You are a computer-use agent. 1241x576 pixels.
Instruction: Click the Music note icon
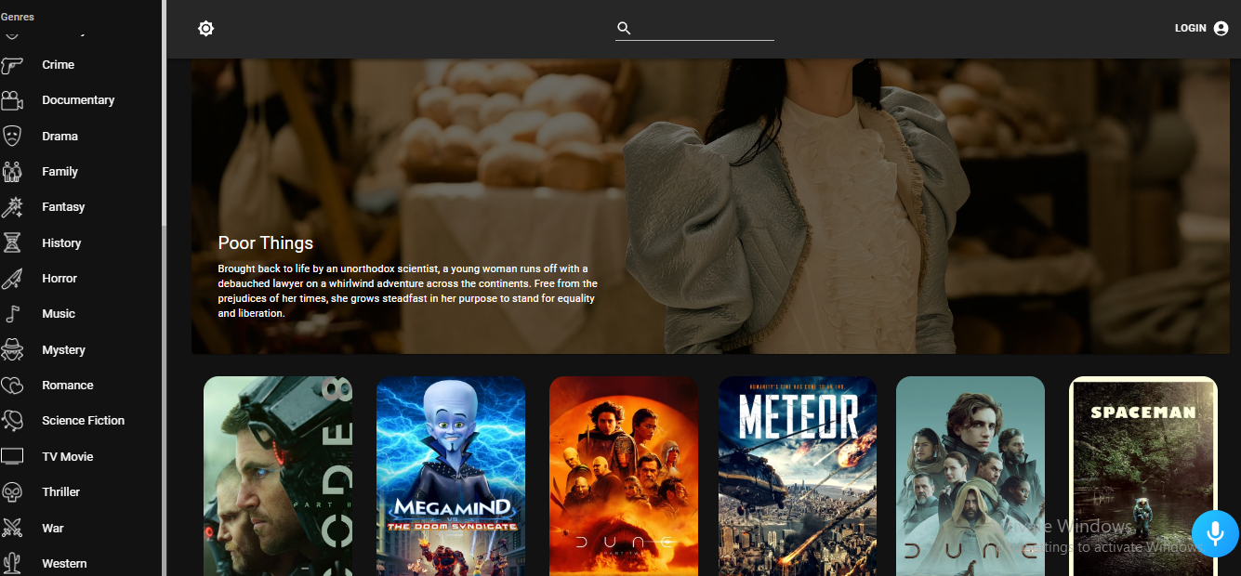pyautogui.click(x=12, y=314)
